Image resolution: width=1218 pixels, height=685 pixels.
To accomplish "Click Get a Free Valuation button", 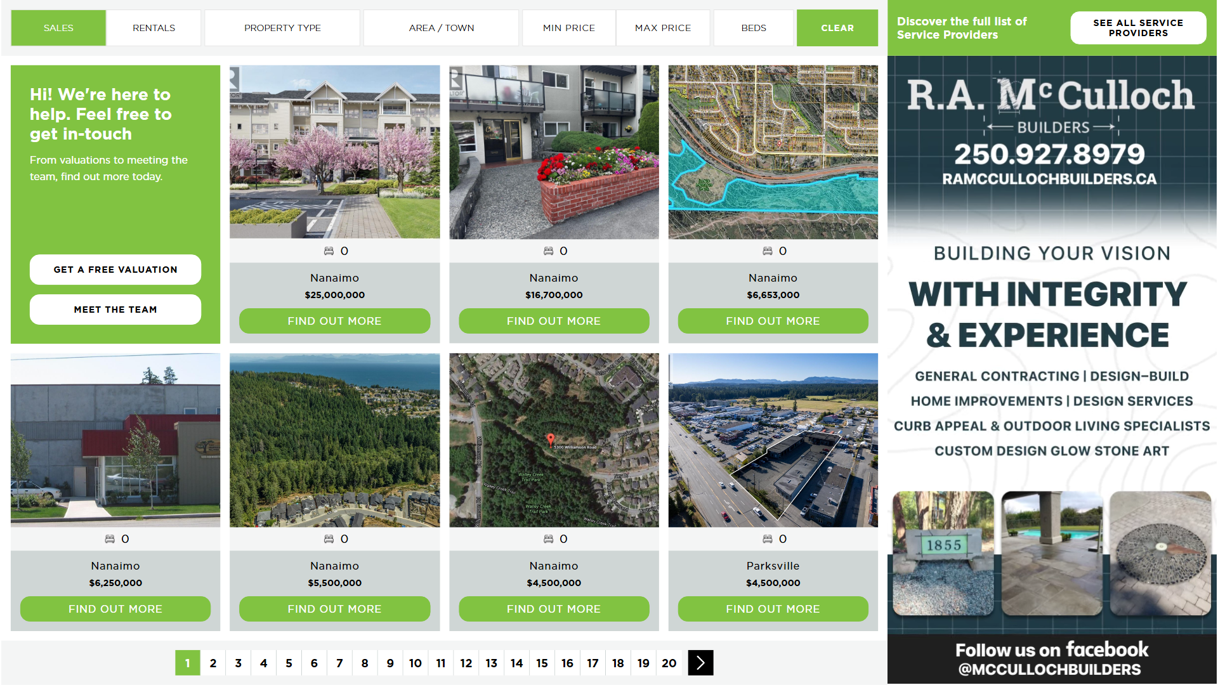I will [115, 270].
